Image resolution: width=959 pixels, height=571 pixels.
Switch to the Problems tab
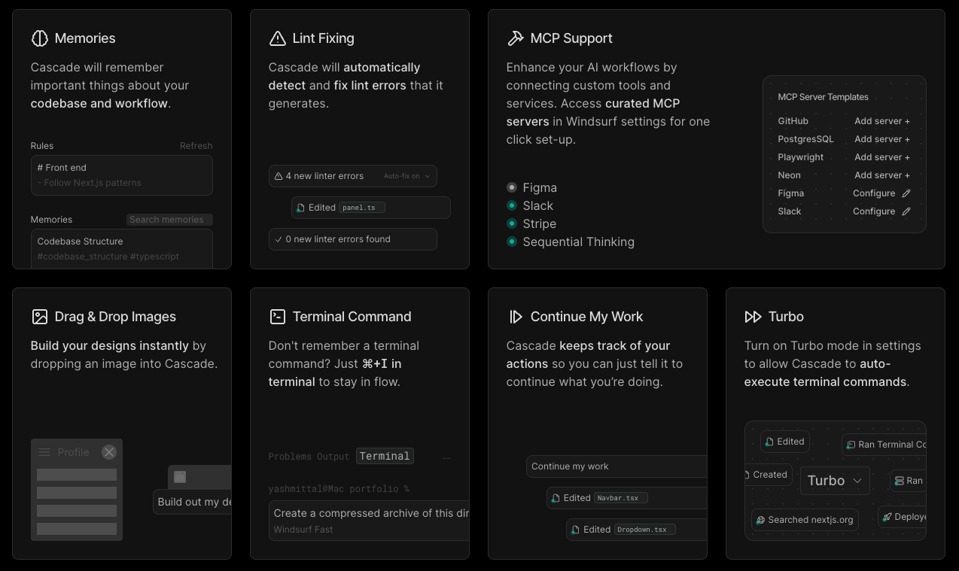point(289,457)
